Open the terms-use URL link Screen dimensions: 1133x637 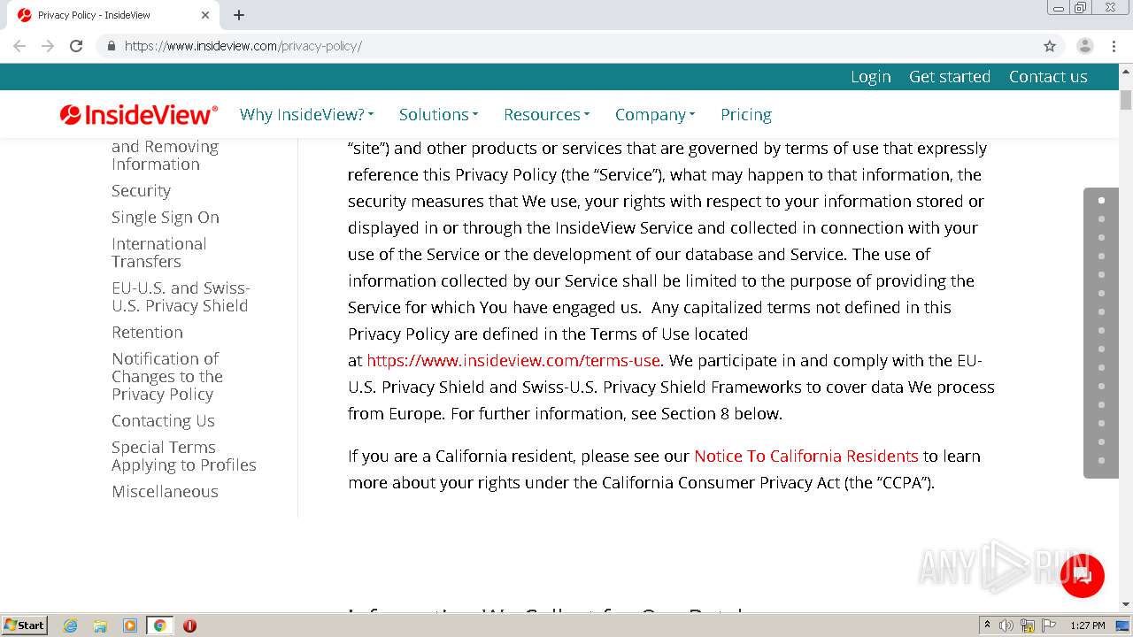pyautogui.click(x=513, y=360)
